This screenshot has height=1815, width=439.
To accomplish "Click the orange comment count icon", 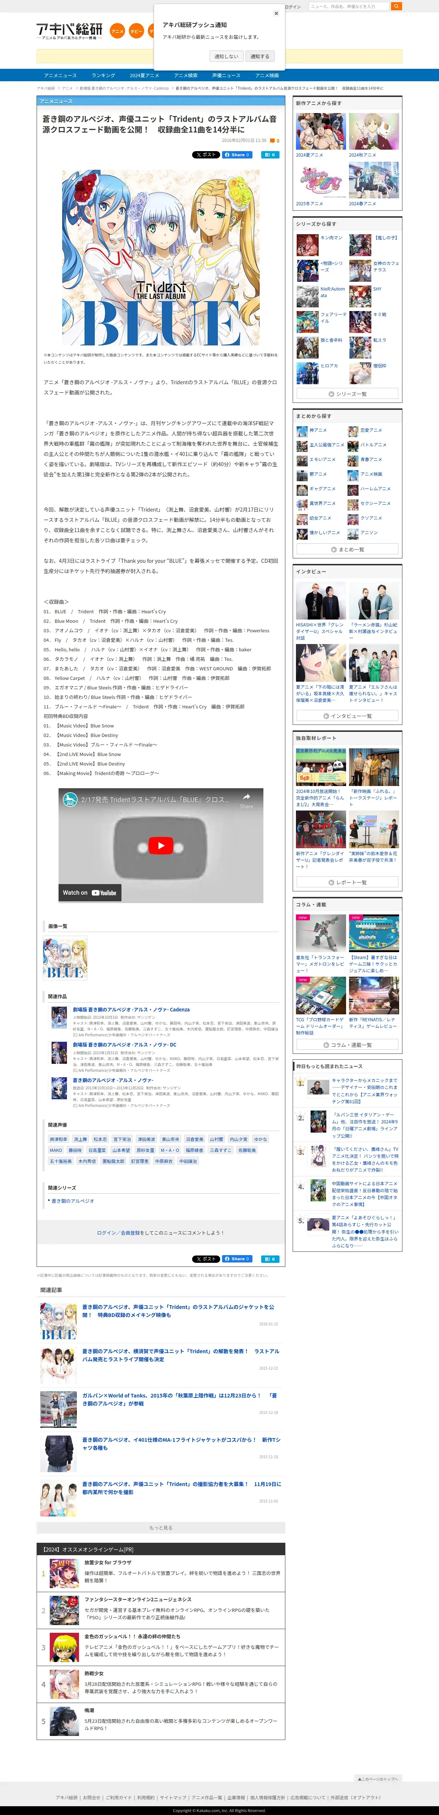I will (x=273, y=140).
